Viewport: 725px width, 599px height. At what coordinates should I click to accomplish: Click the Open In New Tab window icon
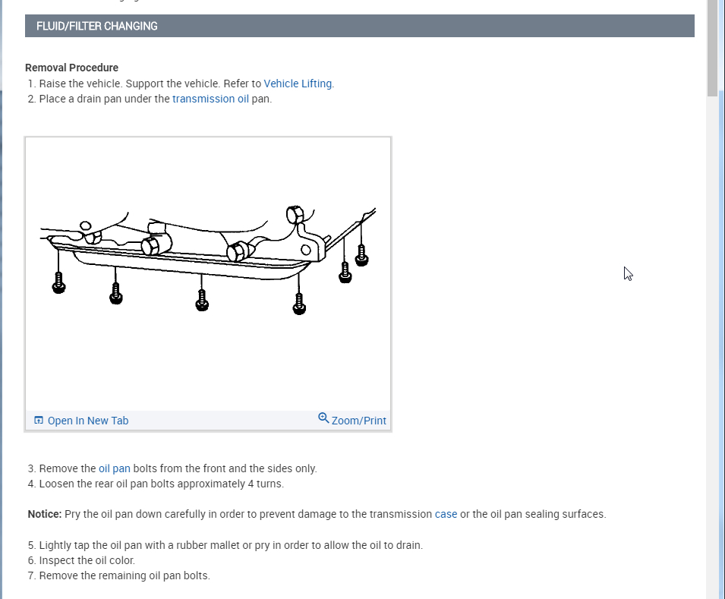tap(39, 421)
